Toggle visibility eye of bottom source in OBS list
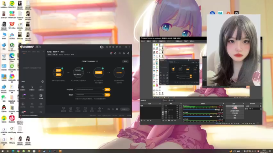Screen dimensions: 273x153 coord(177,118)
